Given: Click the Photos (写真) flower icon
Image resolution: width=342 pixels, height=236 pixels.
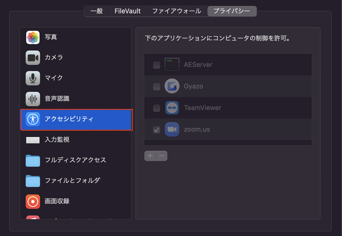Looking at the screenshot, I should pyautogui.click(x=33, y=37).
